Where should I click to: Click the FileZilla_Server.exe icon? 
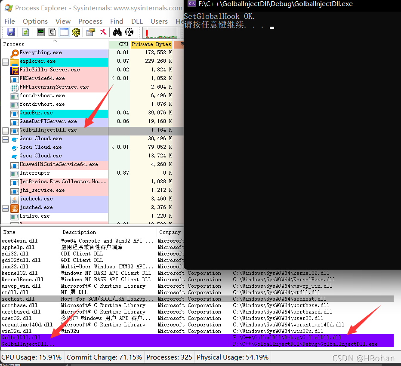point(15,71)
